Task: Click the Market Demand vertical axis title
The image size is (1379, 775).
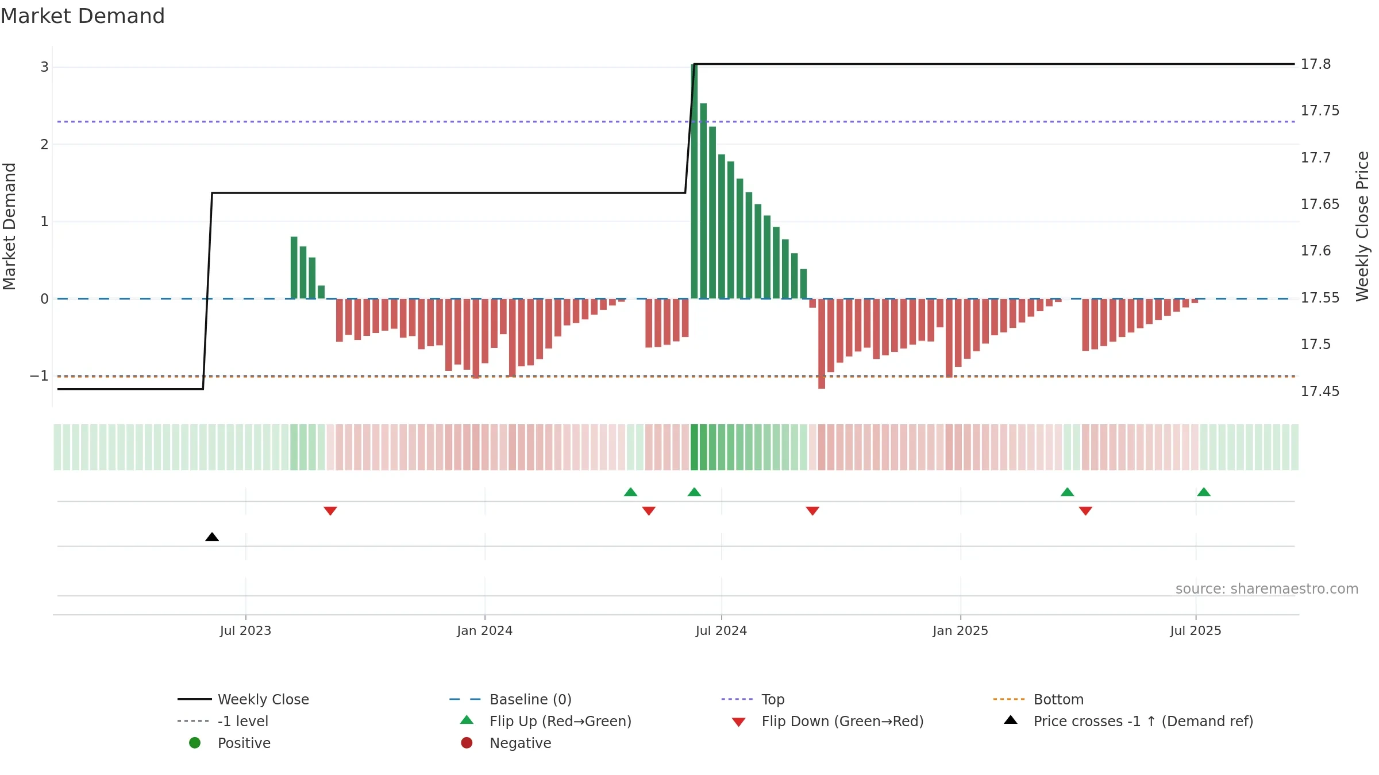Action: point(10,226)
